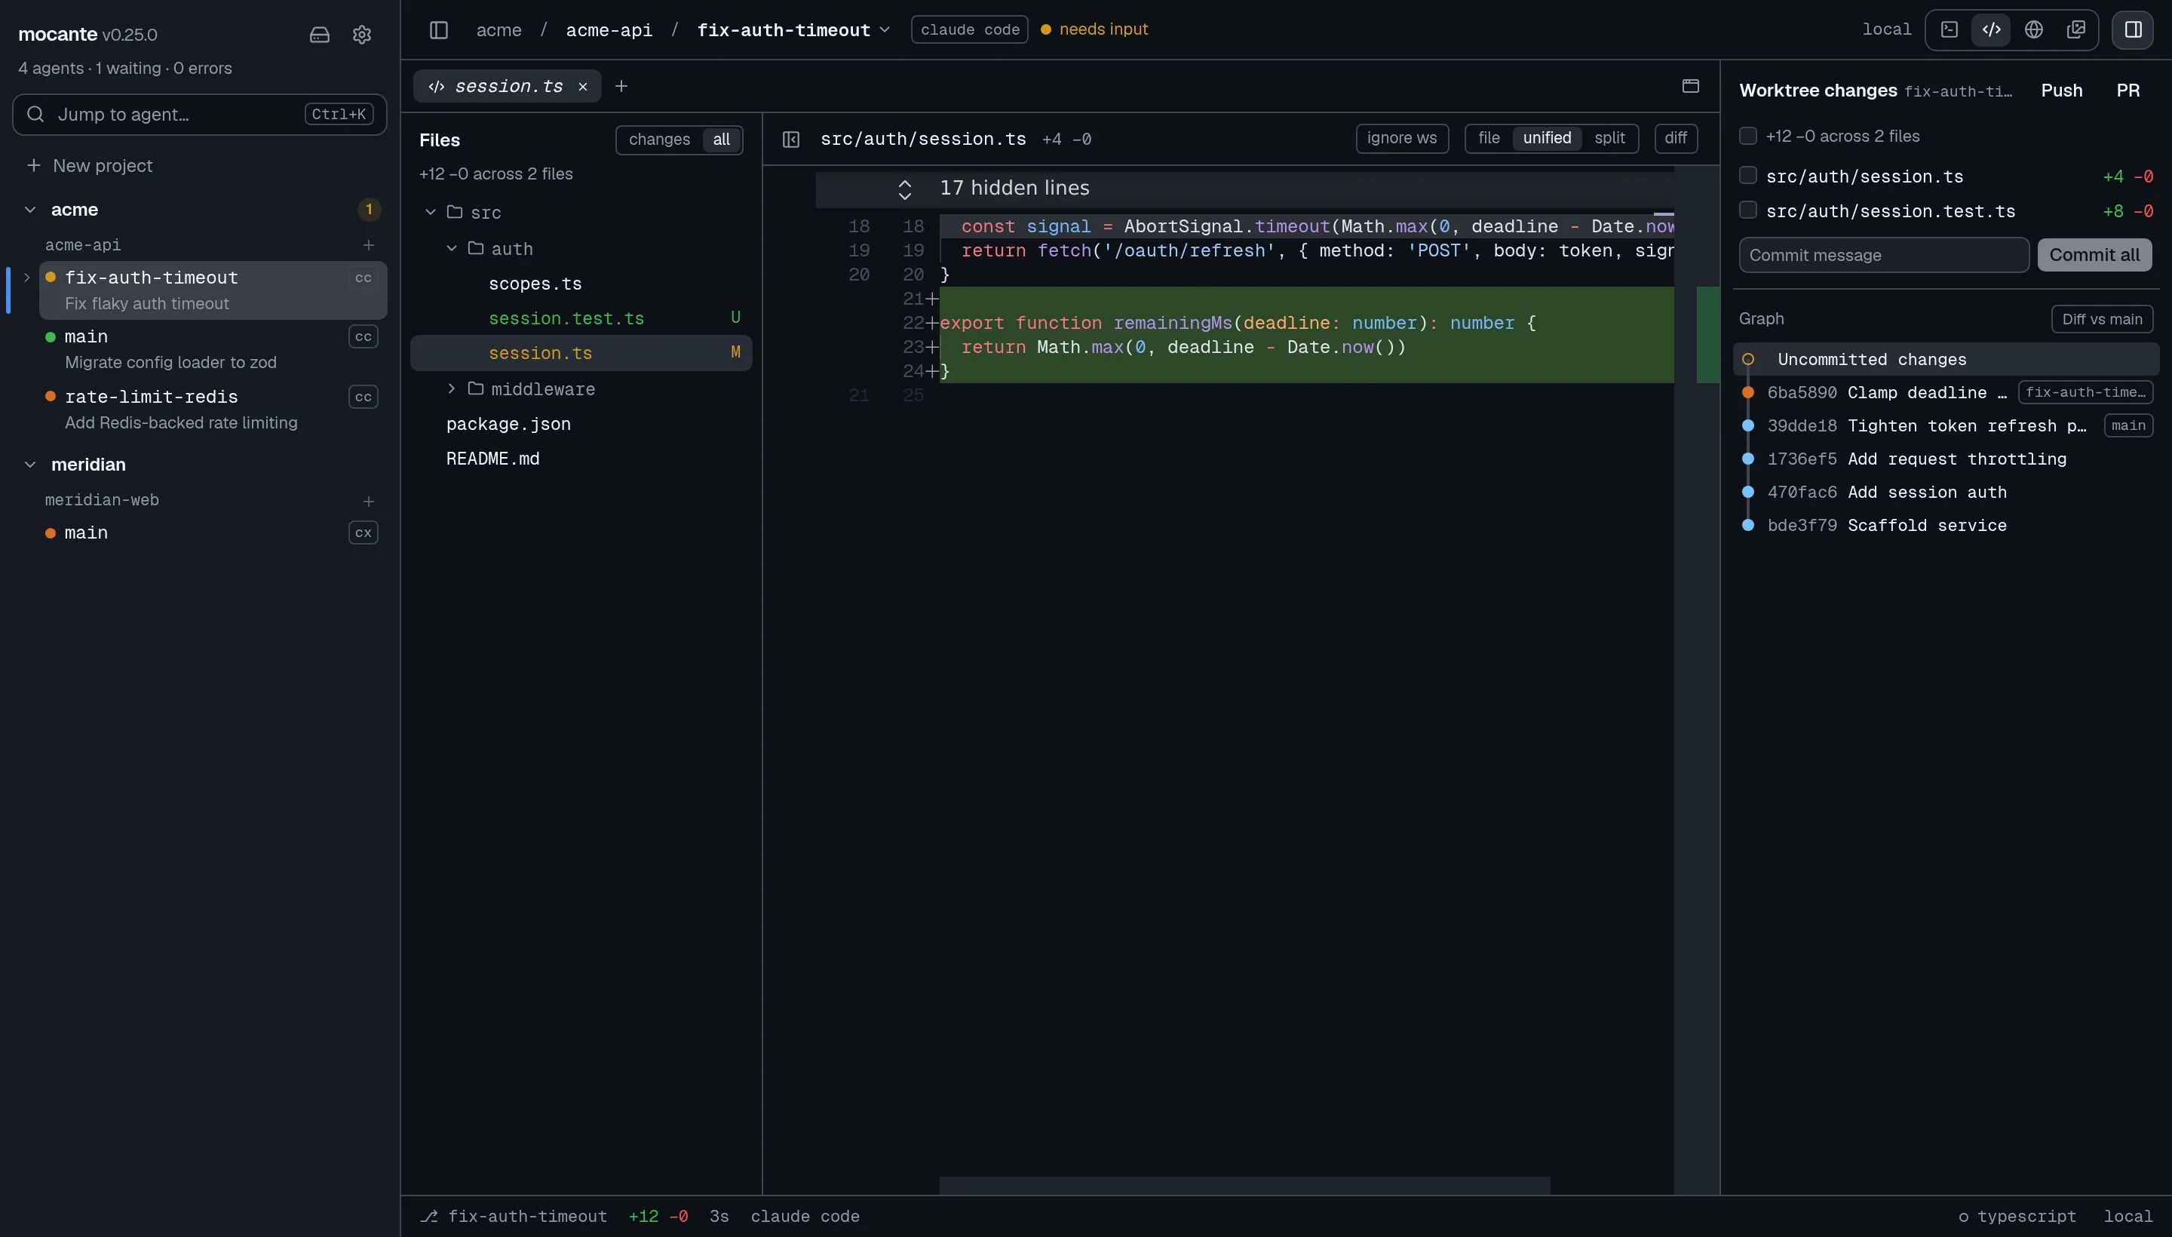Select code view icon in top bar
Image resolution: width=2172 pixels, height=1237 pixels.
coord(1991,29)
